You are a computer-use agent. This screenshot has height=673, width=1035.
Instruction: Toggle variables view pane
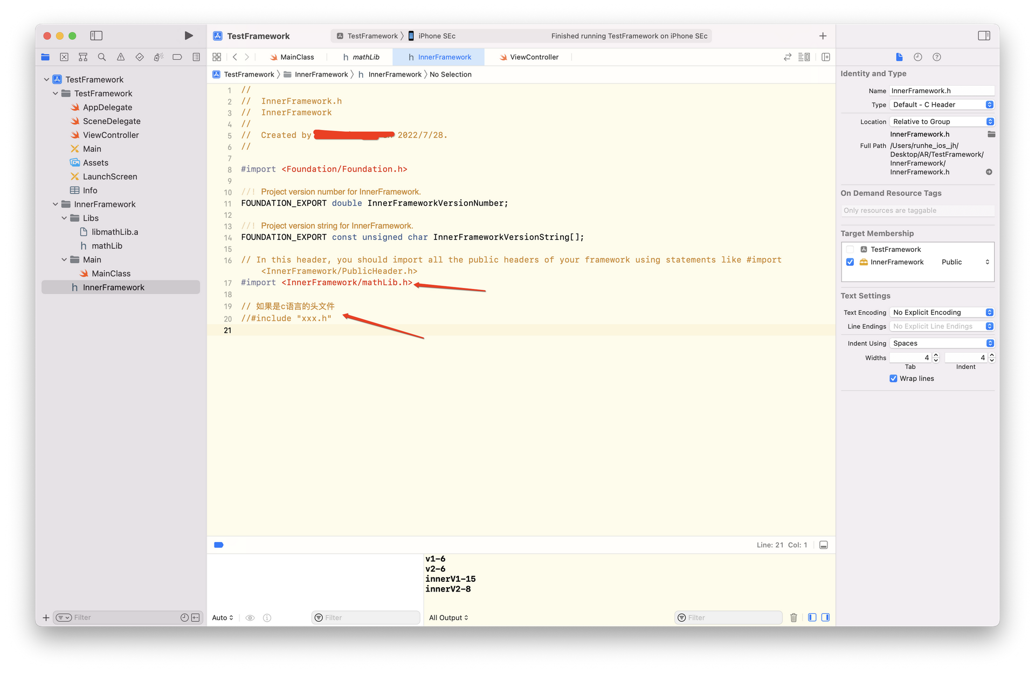coord(812,618)
